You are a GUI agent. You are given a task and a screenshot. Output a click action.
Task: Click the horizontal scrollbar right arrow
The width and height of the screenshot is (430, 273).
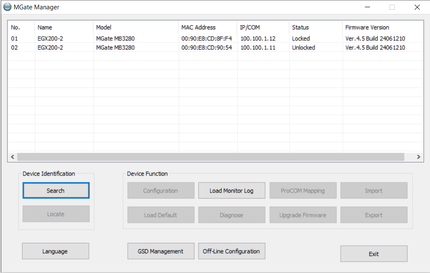[419, 157]
